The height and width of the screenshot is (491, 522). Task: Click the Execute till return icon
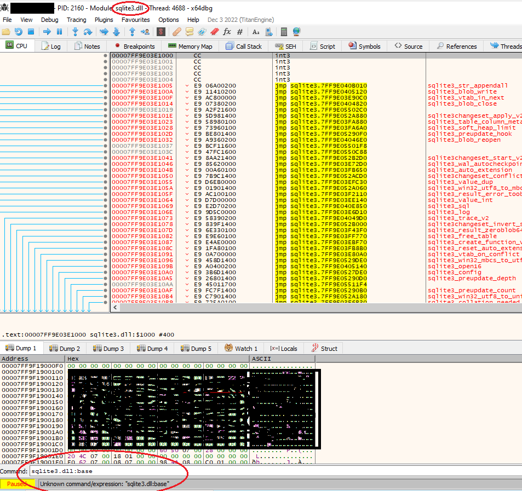pos(132,32)
